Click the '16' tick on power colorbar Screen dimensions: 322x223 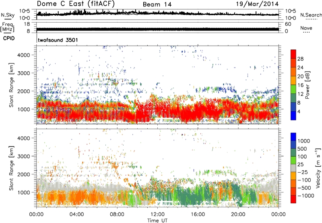300,85
